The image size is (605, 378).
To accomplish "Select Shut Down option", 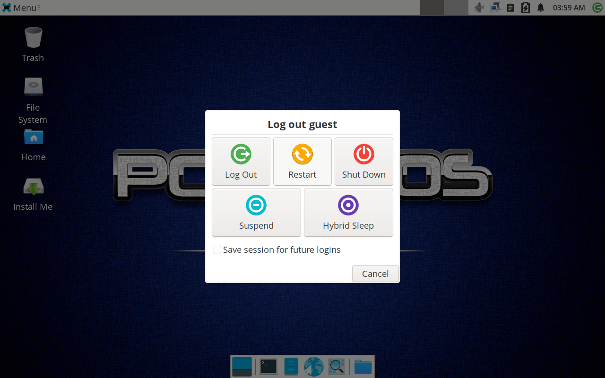I will (364, 162).
